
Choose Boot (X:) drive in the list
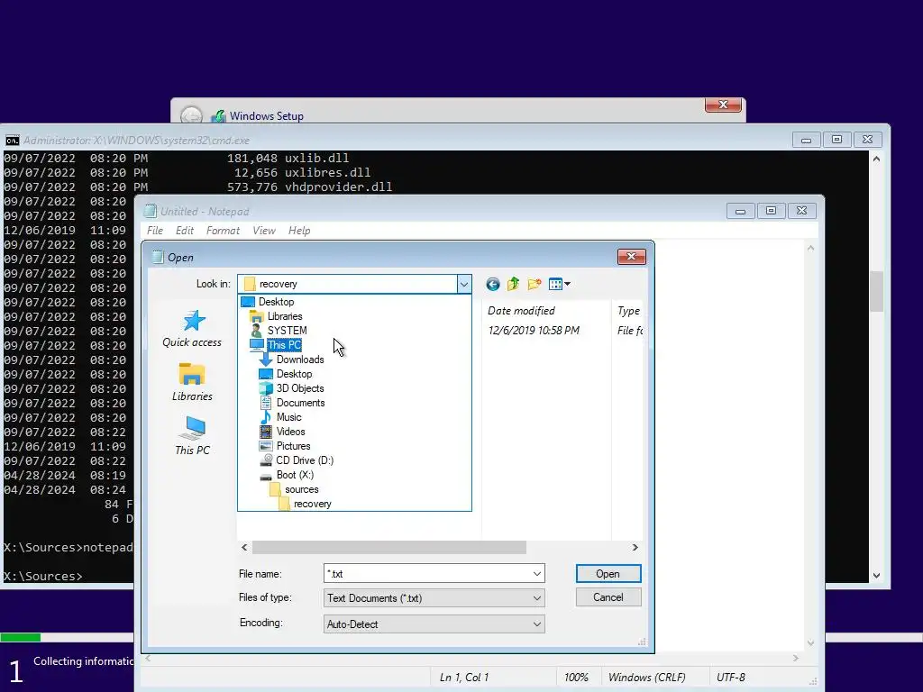pyautogui.click(x=295, y=475)
